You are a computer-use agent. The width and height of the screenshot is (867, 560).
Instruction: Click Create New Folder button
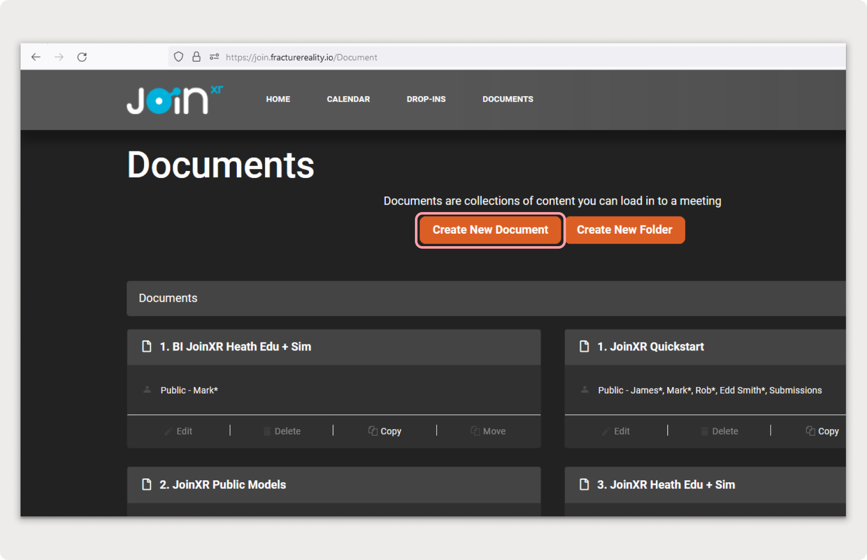point(625,230)
